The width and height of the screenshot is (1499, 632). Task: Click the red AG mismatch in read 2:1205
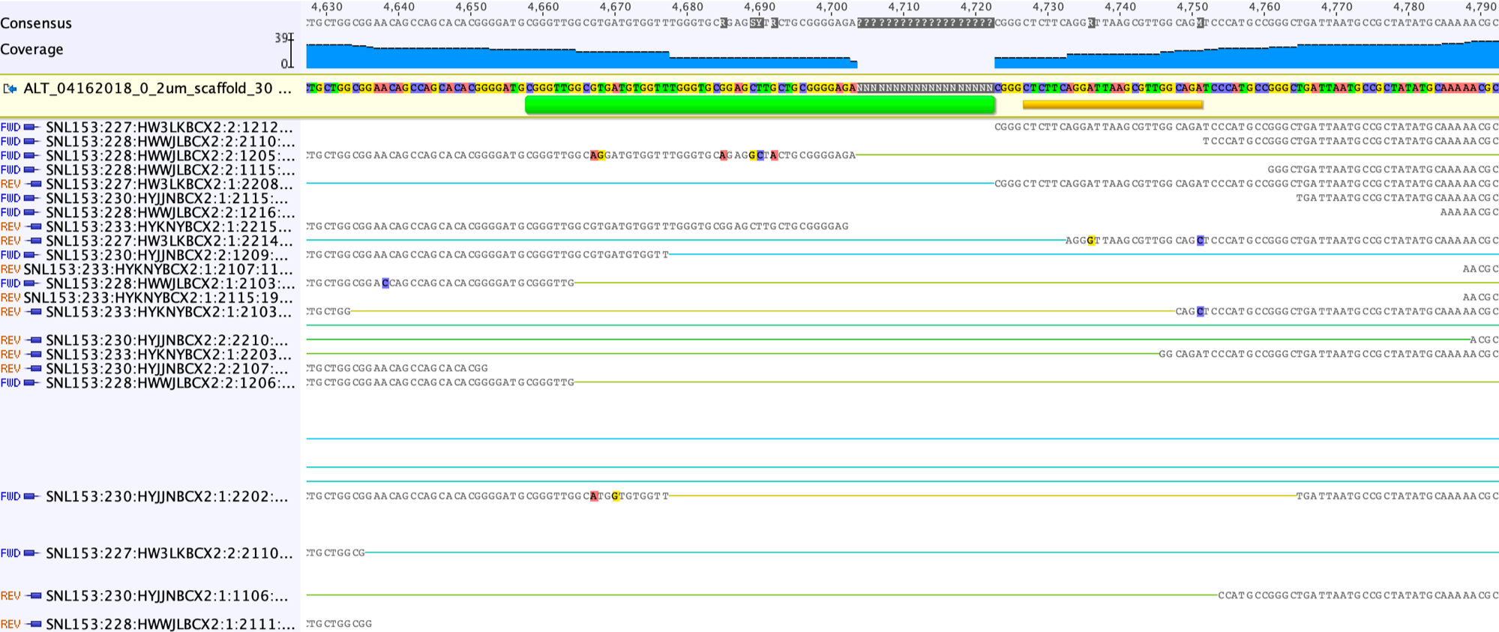click(x=597, y=156)
